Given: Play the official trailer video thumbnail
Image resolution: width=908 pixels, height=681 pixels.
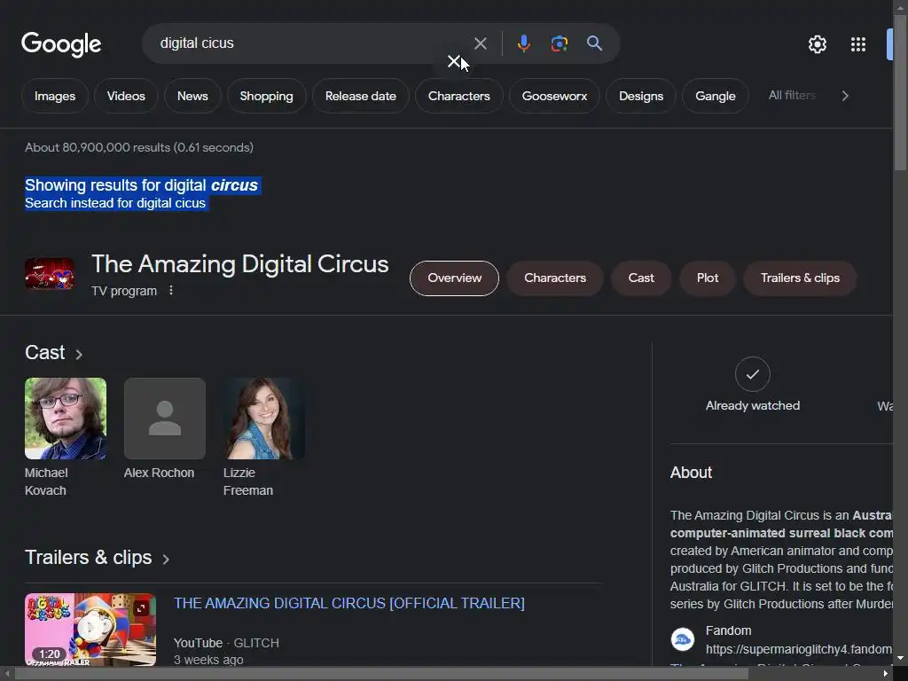Looking at the screenshot, I should [90, 629].
